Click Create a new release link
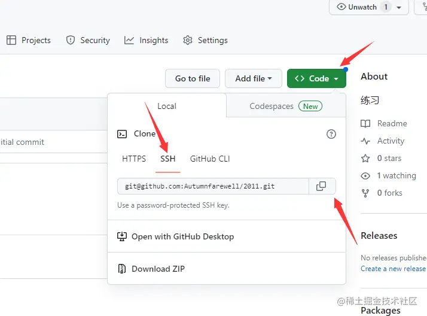Screen dimensions: 427x316 394,269
